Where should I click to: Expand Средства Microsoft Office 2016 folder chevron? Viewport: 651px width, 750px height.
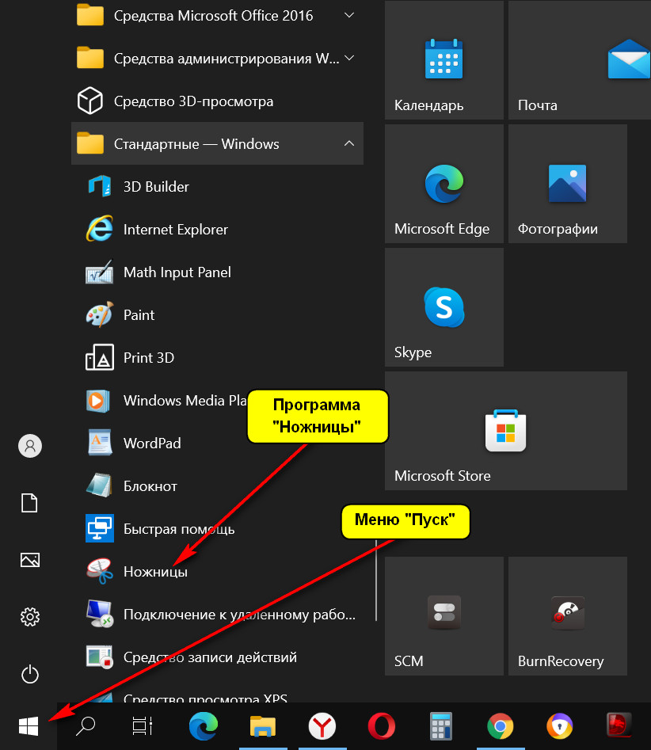pyautogui.click(x=349, y=15)
